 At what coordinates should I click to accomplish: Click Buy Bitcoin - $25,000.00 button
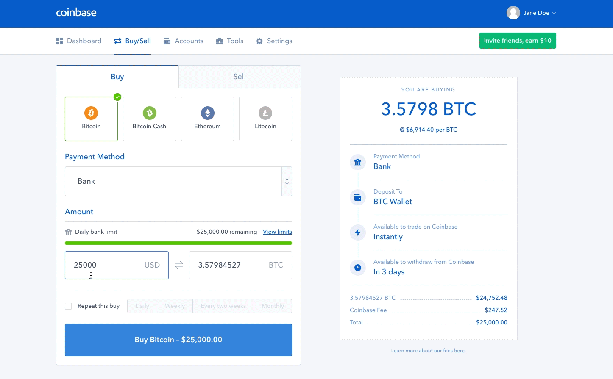(178, 340)
